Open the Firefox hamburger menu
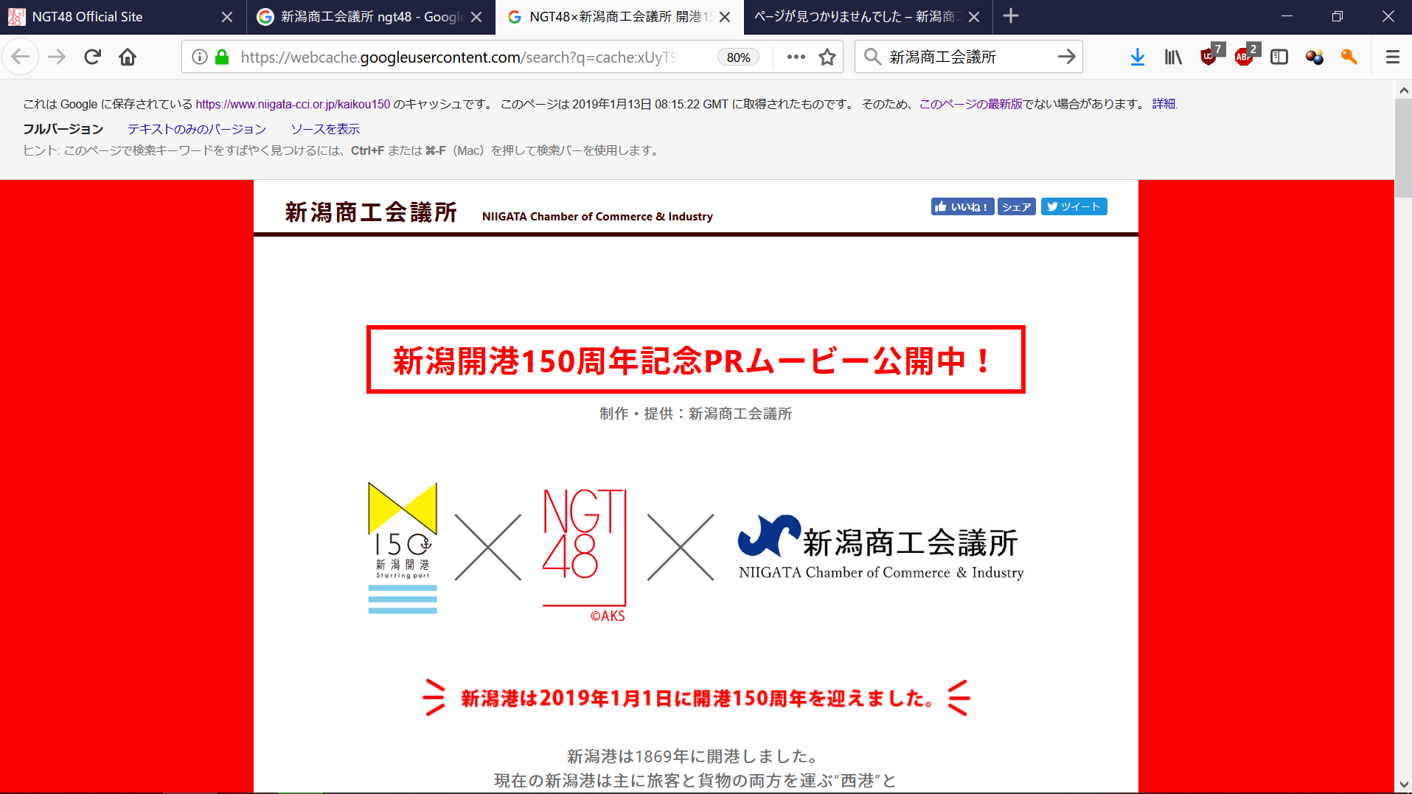Viewport: 1412px width, 794px height. [1392, 57]
